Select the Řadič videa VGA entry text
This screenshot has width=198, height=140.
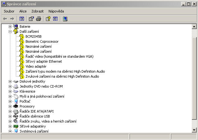pos(59,56)
